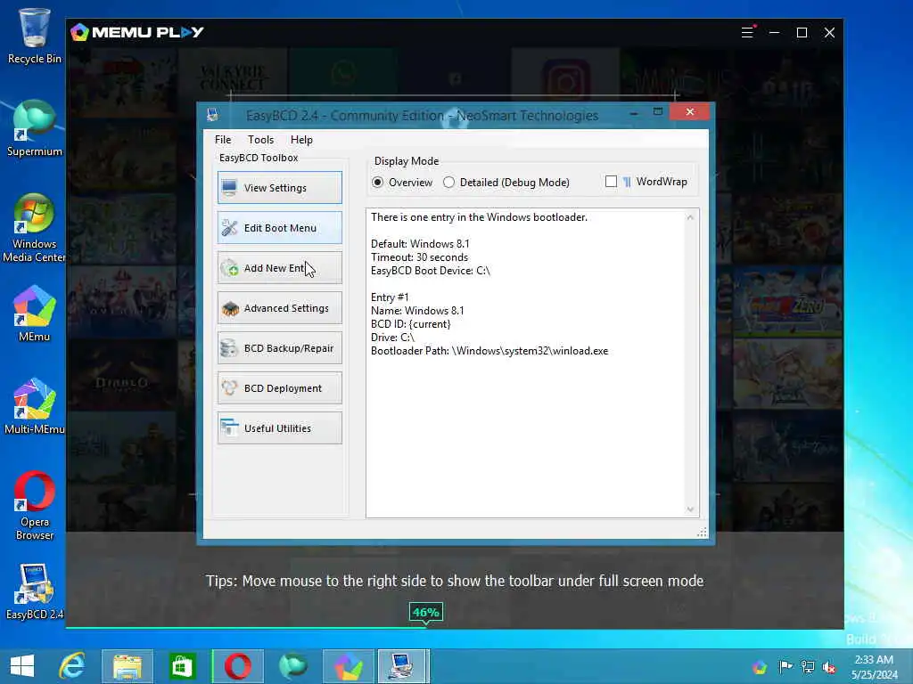Click the Add New Entry plus icon

[229, 267]
